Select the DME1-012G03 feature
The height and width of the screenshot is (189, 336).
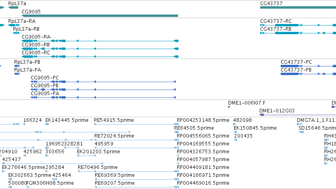[298, 115]
